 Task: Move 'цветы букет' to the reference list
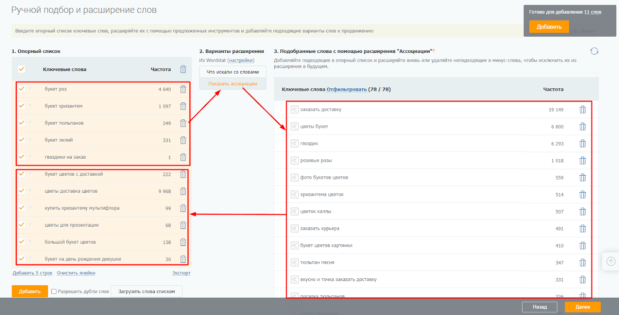click(x=295, y=127)
